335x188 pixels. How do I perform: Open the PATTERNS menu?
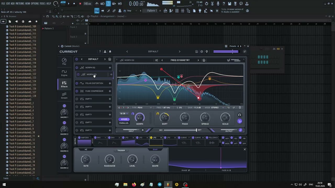[x=20, y=4]
